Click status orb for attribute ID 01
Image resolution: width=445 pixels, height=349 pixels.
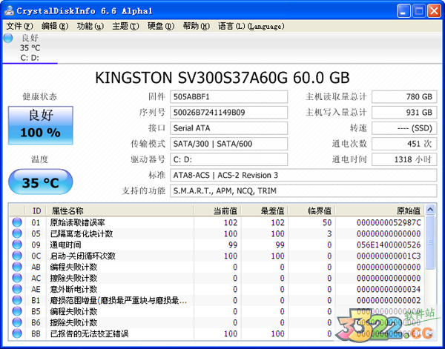[17, 222]
